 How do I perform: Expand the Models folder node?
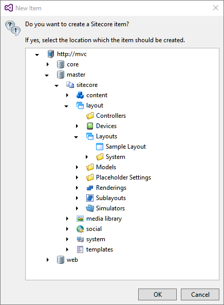[x=77, y=167]
